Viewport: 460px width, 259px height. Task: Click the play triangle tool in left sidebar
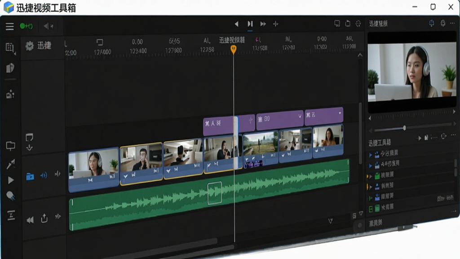11,180
